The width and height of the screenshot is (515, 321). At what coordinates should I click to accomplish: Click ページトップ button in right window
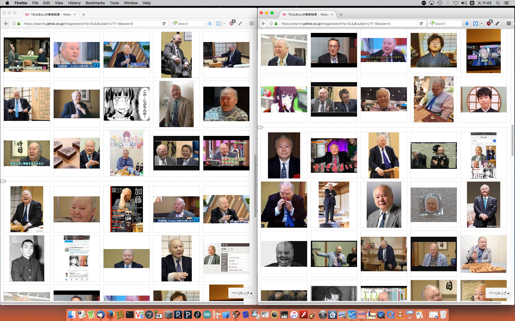[x=499, y=293]
